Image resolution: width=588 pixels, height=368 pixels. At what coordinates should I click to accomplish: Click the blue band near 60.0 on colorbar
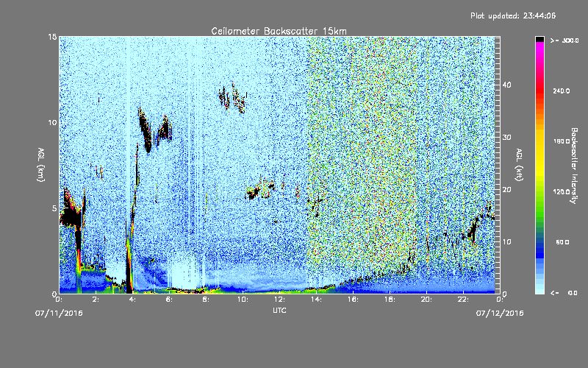coord(539,244)
